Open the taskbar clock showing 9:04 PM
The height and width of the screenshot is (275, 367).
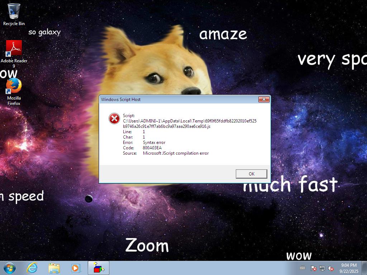click(349, 268)
